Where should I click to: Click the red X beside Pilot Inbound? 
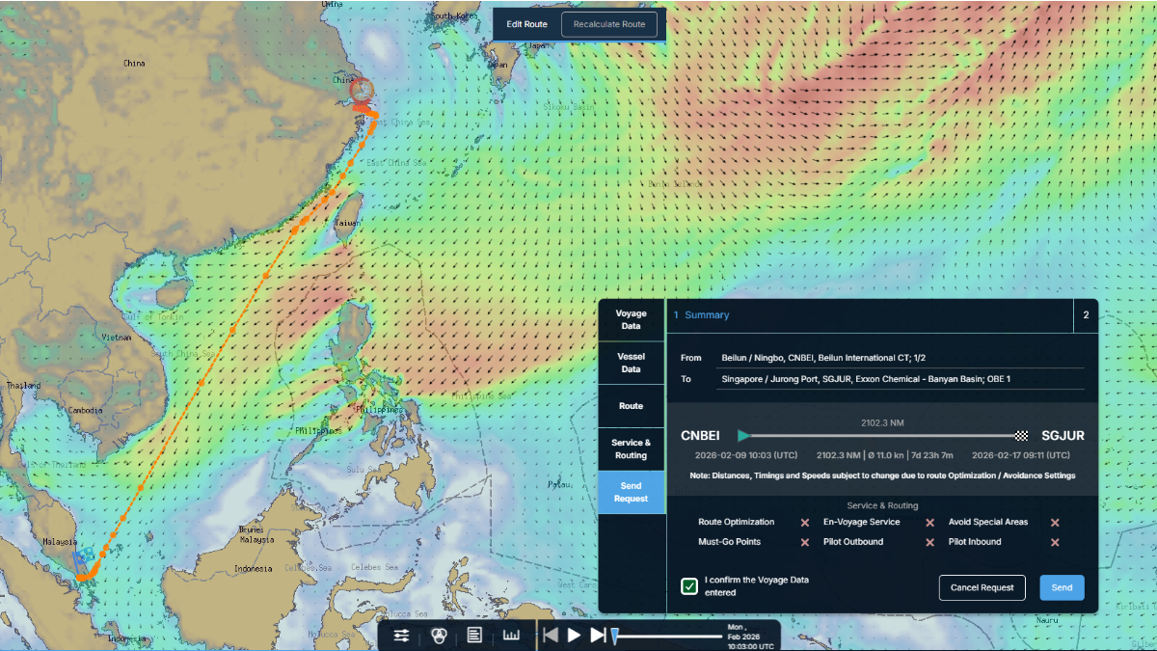point(1055,542)
